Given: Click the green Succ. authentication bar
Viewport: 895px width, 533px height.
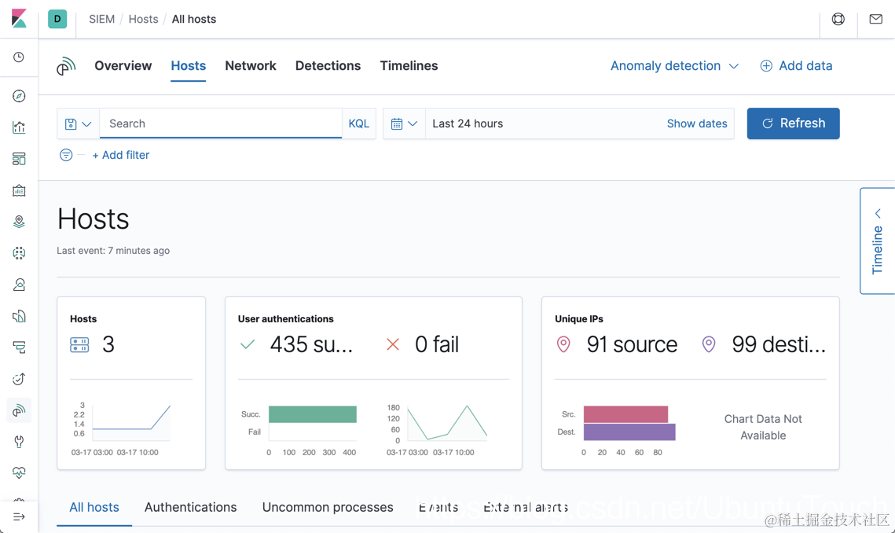Looking at the screenshot, I should coord(313,414).
